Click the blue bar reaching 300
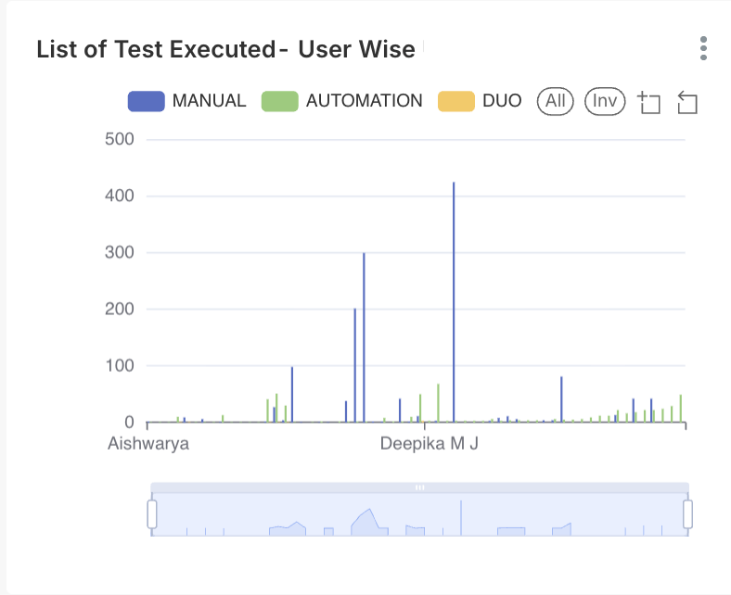This screenshot has width=731, height=595. tap(364, 334)
